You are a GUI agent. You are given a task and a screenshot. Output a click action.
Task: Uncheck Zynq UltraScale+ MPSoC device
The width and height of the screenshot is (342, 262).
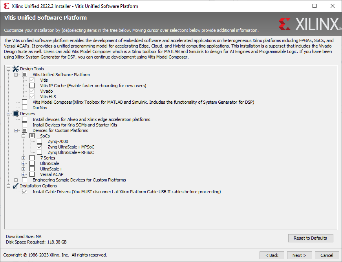pos(40,147)
